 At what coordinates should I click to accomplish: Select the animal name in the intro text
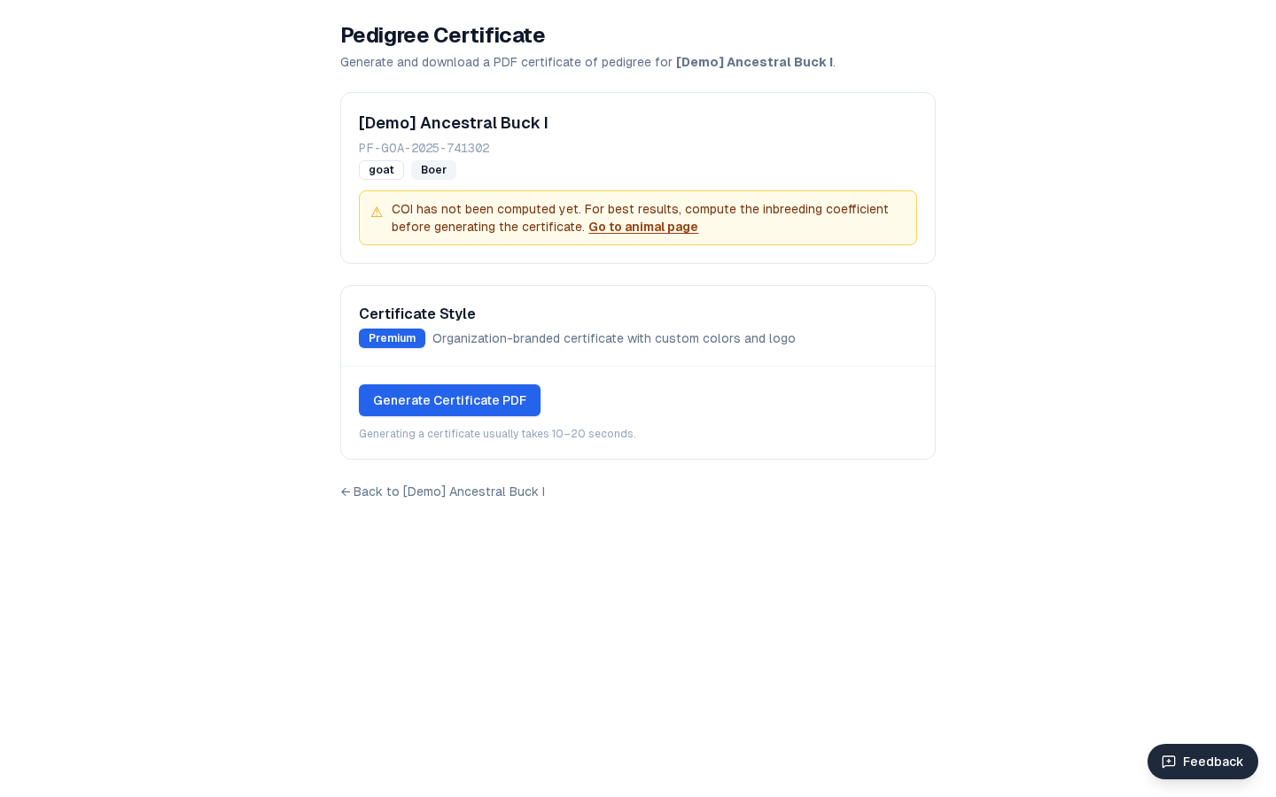(x=754, y=62)
